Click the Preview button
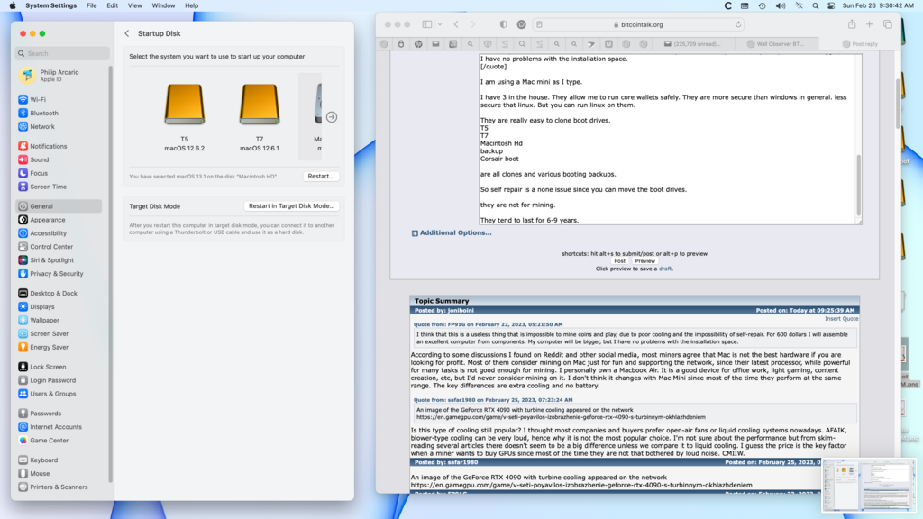The image size is (923, 519). (644, 261)
